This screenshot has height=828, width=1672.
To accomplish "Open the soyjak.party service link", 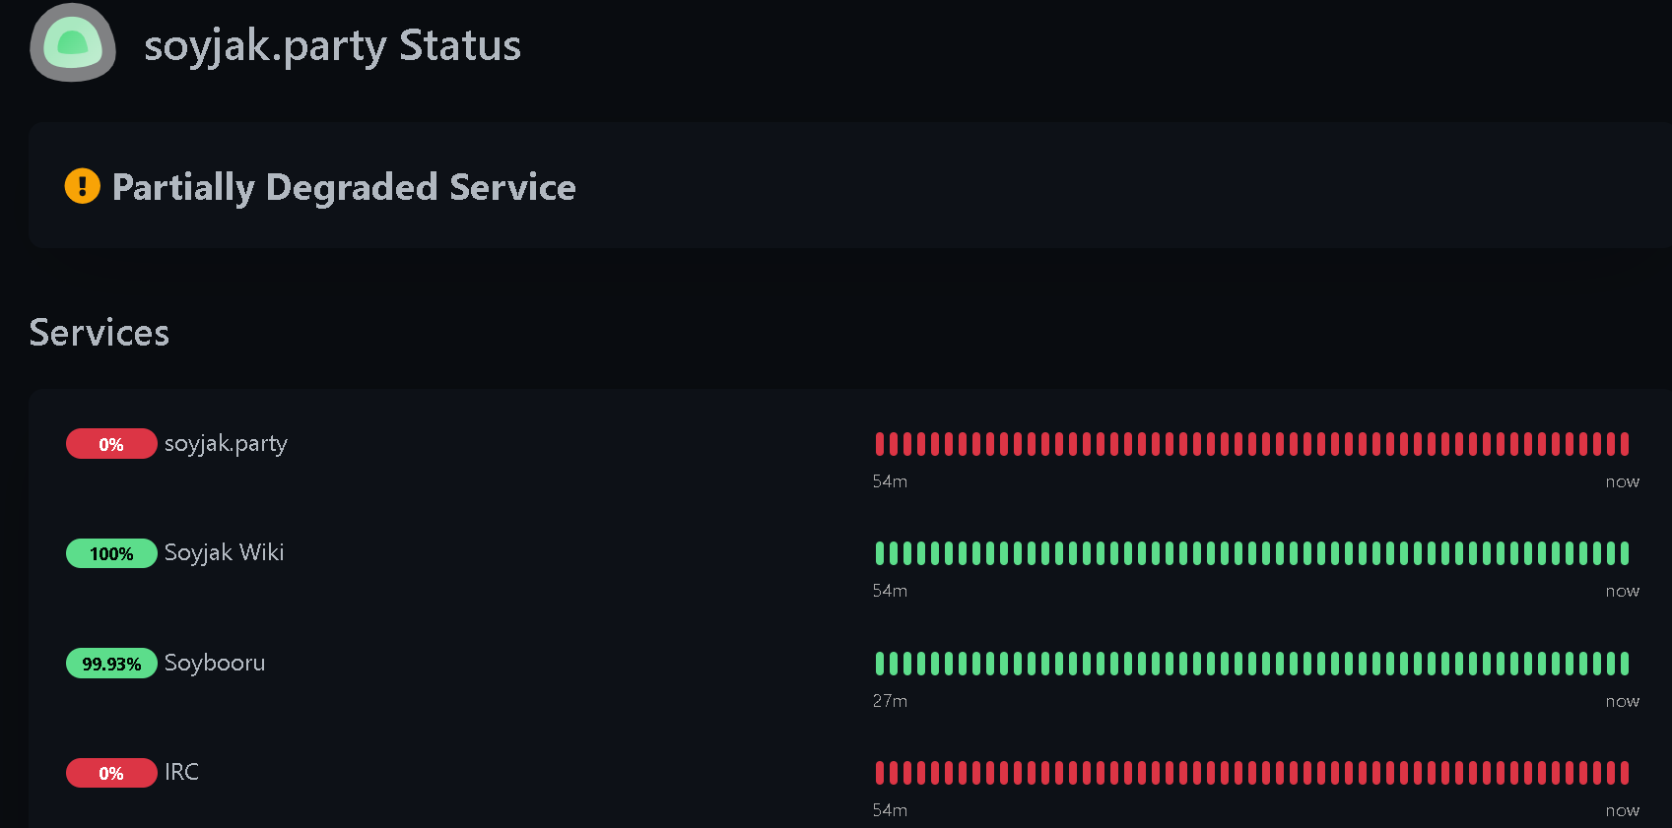I will 226,444.
